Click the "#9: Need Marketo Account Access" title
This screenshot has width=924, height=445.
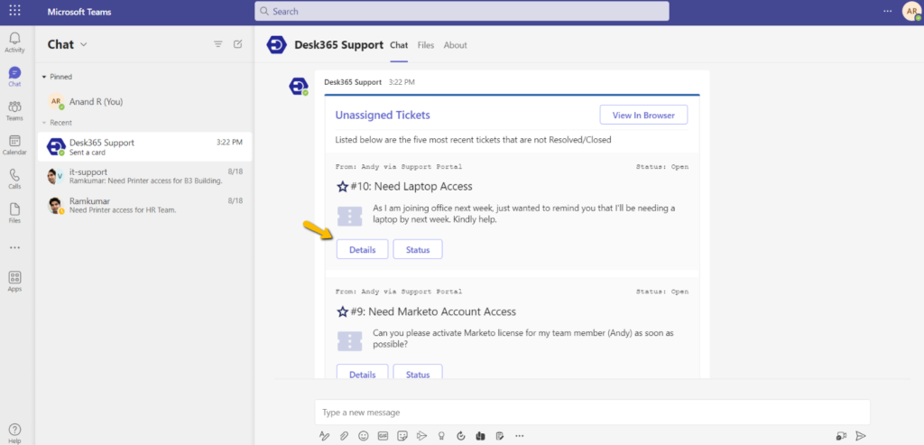tap(433, 311)
